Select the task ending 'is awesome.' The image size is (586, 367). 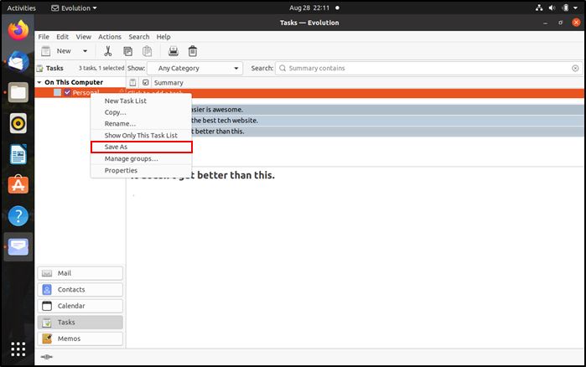point(355,110)
